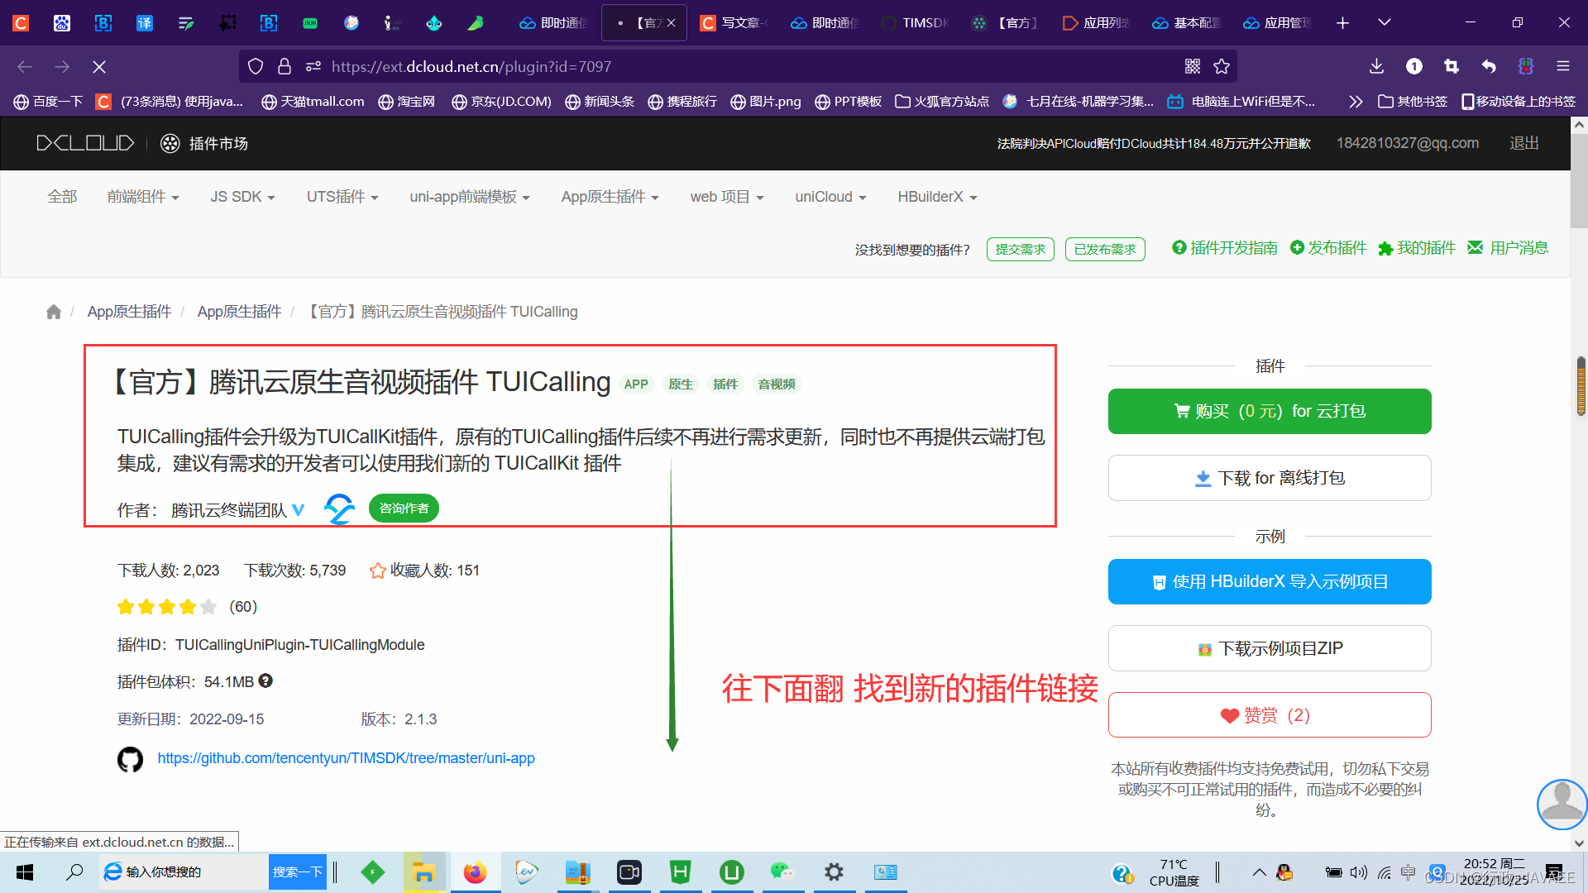
Task: Switch to the 应用管理 browser tab
Action: [x=1278, y=23]
